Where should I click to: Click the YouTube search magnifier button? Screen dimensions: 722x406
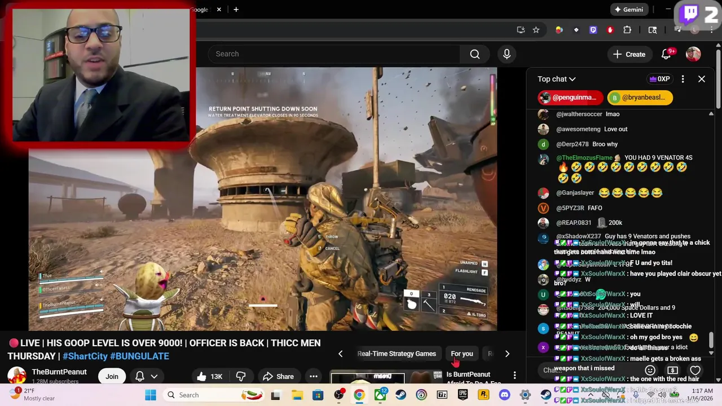pos(475,54)
